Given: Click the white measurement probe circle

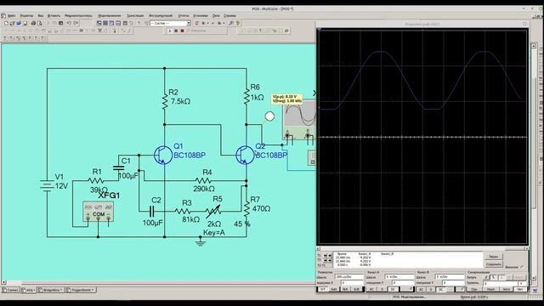Looking at the screenshot, I should (269, 116).
